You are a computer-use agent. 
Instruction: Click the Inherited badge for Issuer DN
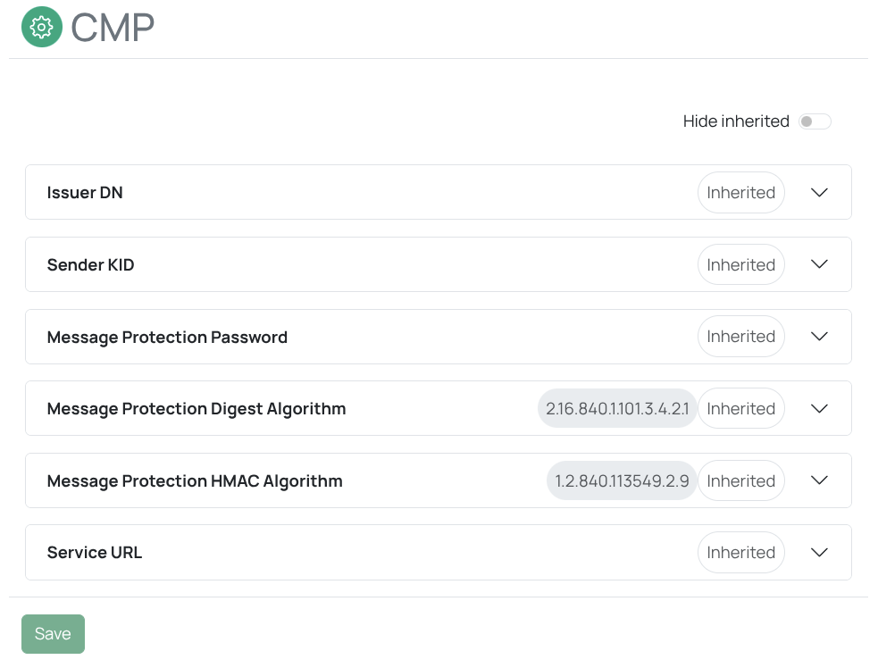[x=740, y=193]
